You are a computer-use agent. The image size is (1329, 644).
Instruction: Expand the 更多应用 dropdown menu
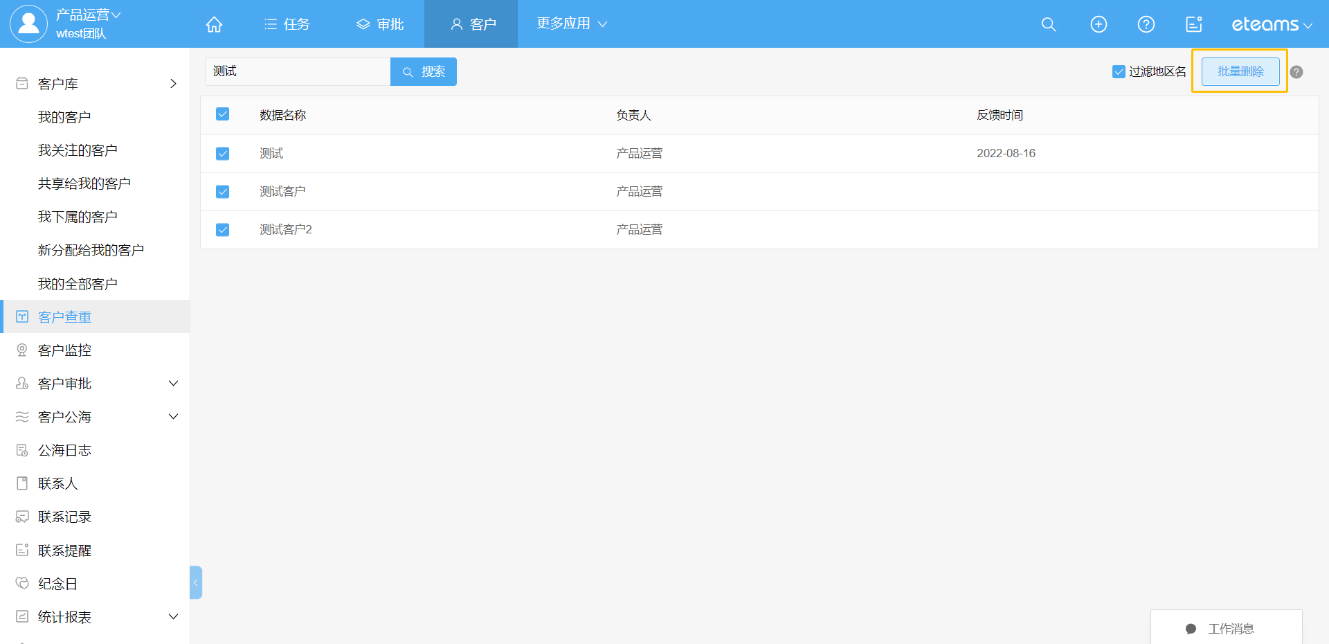(572, 24)
